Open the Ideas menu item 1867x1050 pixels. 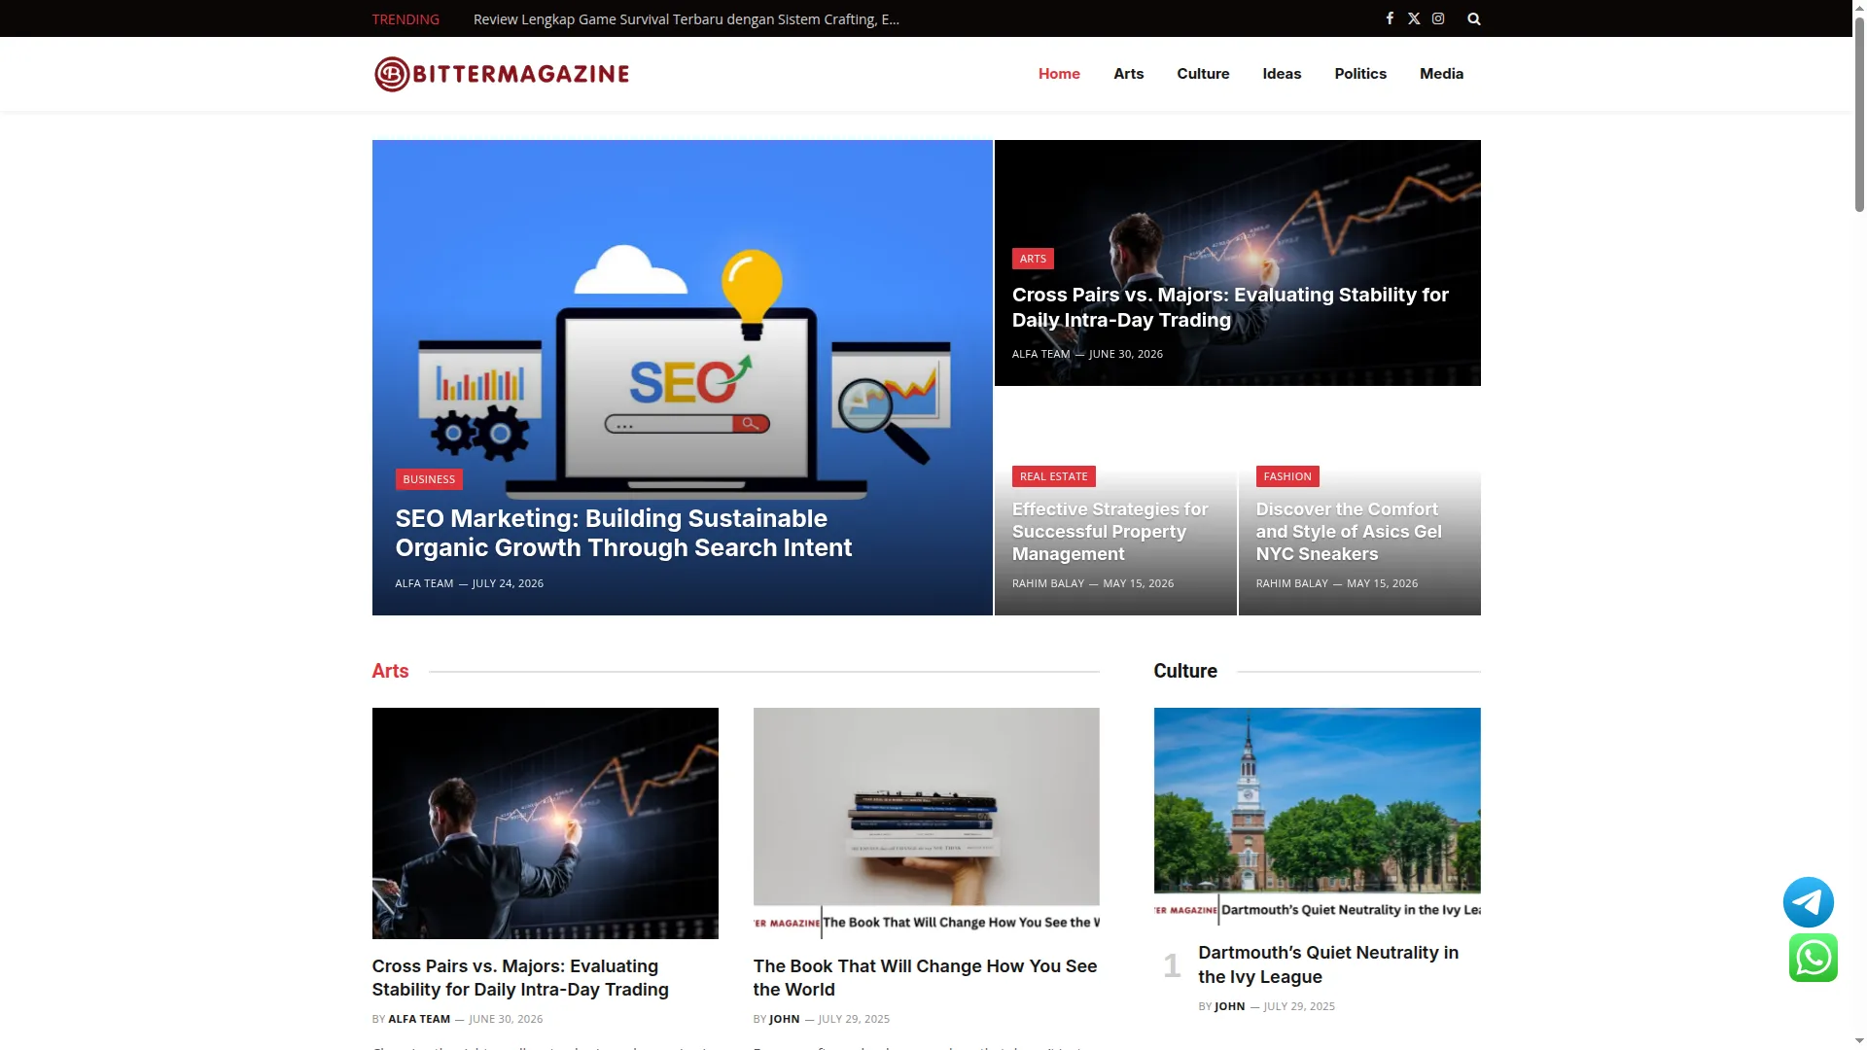[1282, 74]
